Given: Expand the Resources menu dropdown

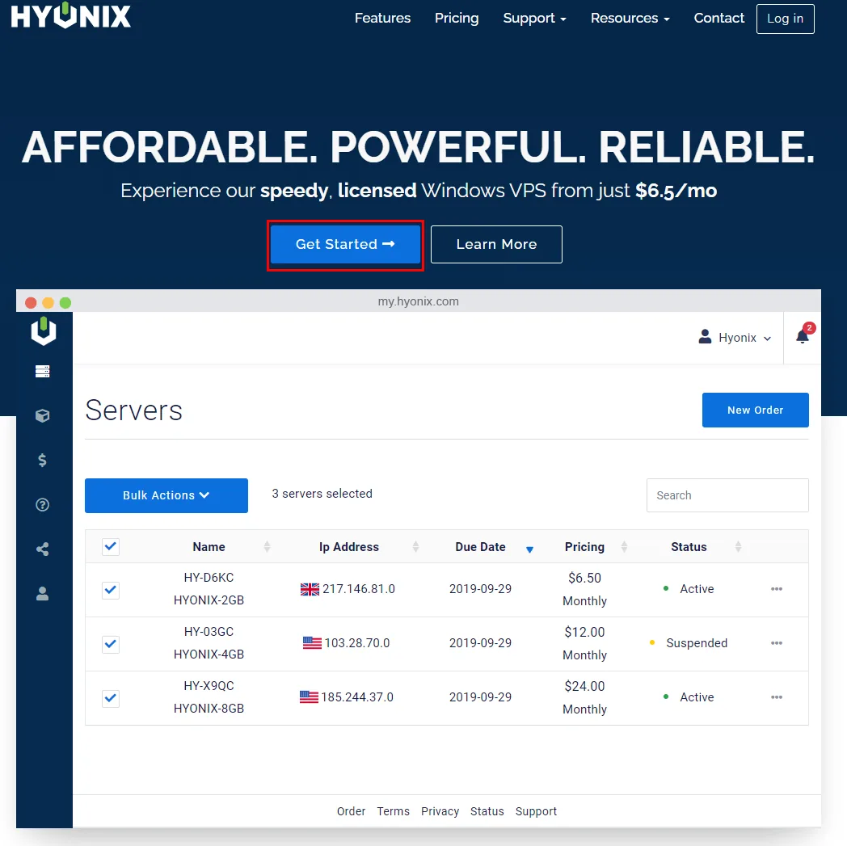Looking at the screenshot, I should tap(630, 19).
